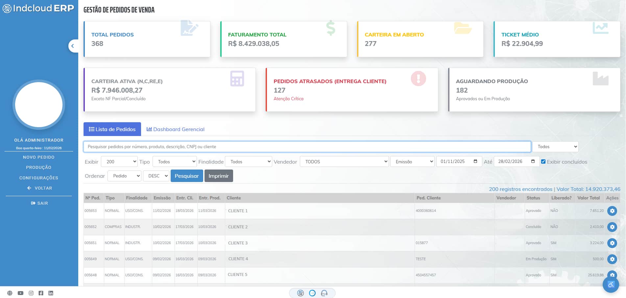Click the headset support icon
The width and height of the screenshot is (626, 298).
coord(324,293)
